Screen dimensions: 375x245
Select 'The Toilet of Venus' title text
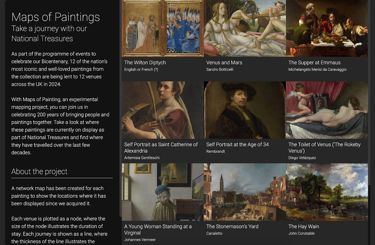[324, 148]
